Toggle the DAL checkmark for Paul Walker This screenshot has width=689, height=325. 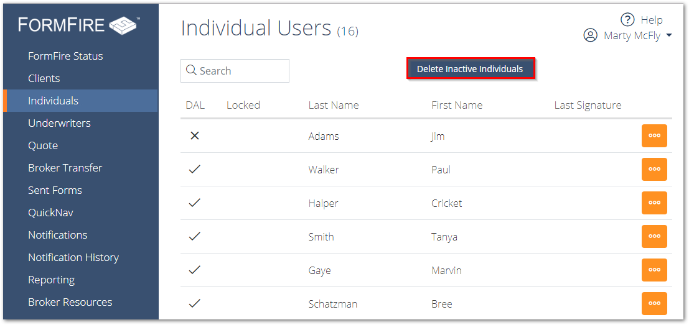(x=195, y=170)
